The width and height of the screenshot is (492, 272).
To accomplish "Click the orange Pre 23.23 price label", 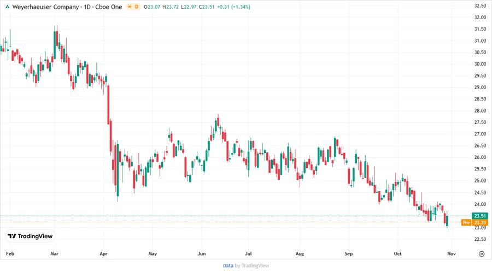I will (475, 222).
